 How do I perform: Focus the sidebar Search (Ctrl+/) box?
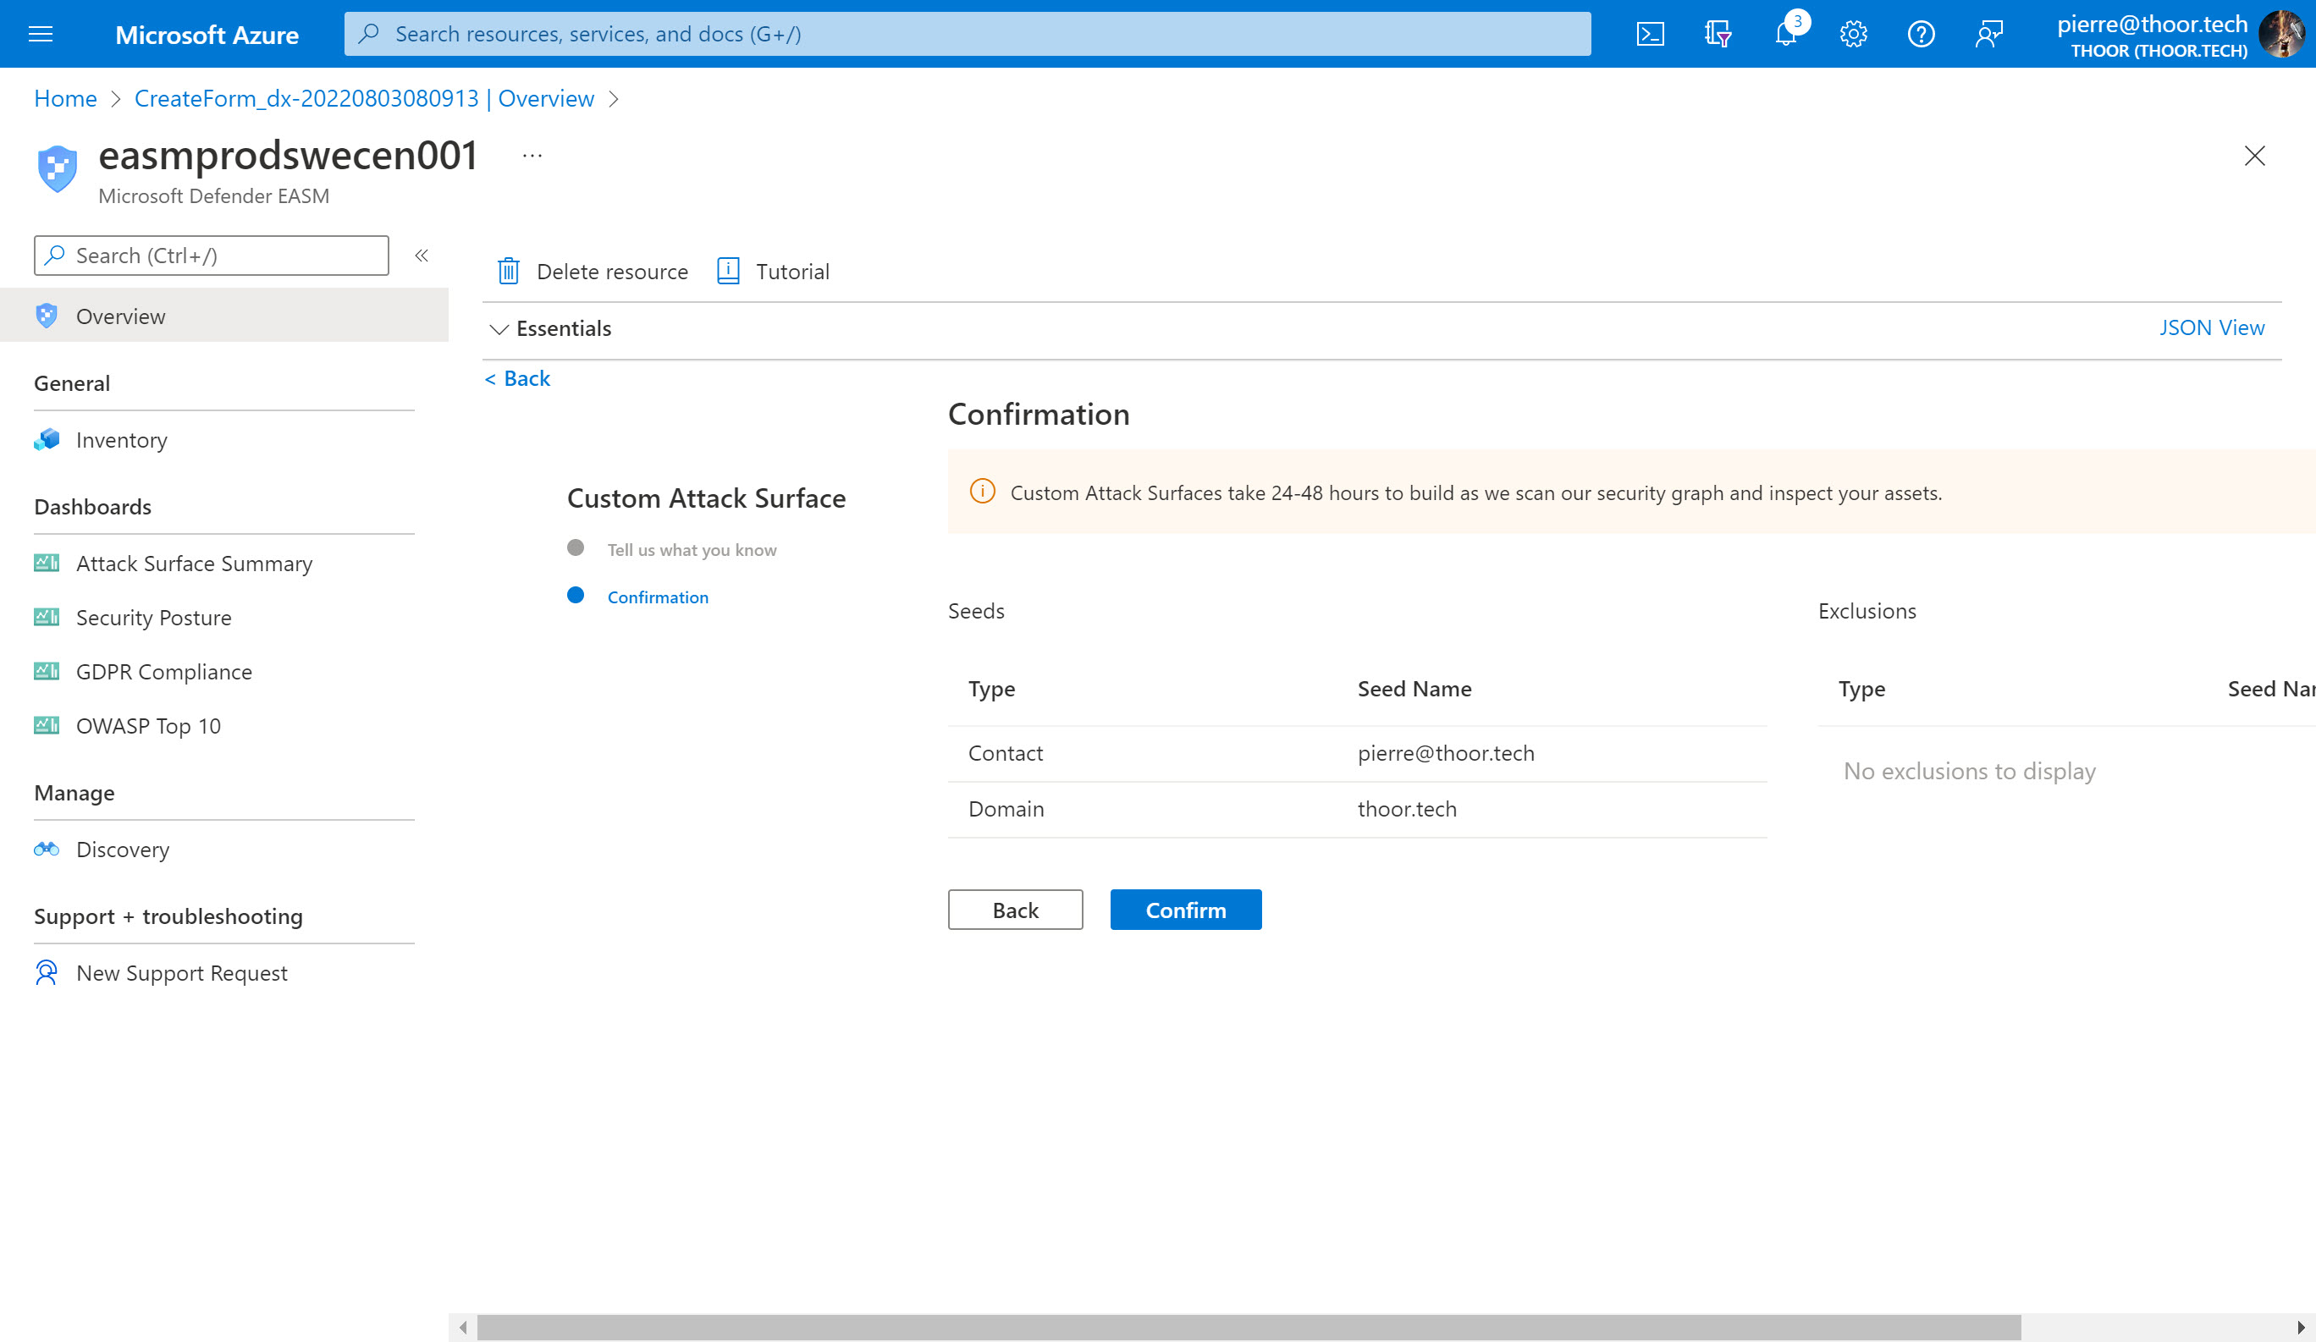[212, 256]
